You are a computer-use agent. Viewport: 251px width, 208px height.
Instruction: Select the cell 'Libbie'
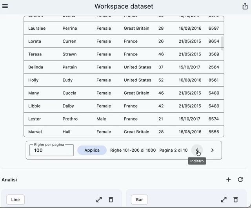click(34, 106)
